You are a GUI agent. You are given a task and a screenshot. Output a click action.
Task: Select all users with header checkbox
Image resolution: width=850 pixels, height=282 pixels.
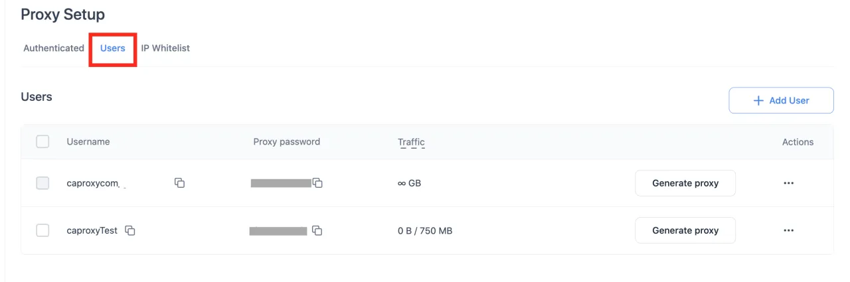point(42,141)
